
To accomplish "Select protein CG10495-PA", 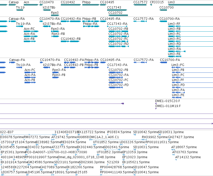I will 103,62.
